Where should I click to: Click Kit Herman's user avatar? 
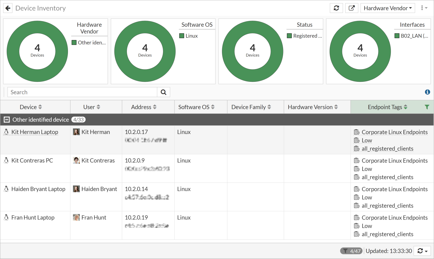(x=76, y=132)
